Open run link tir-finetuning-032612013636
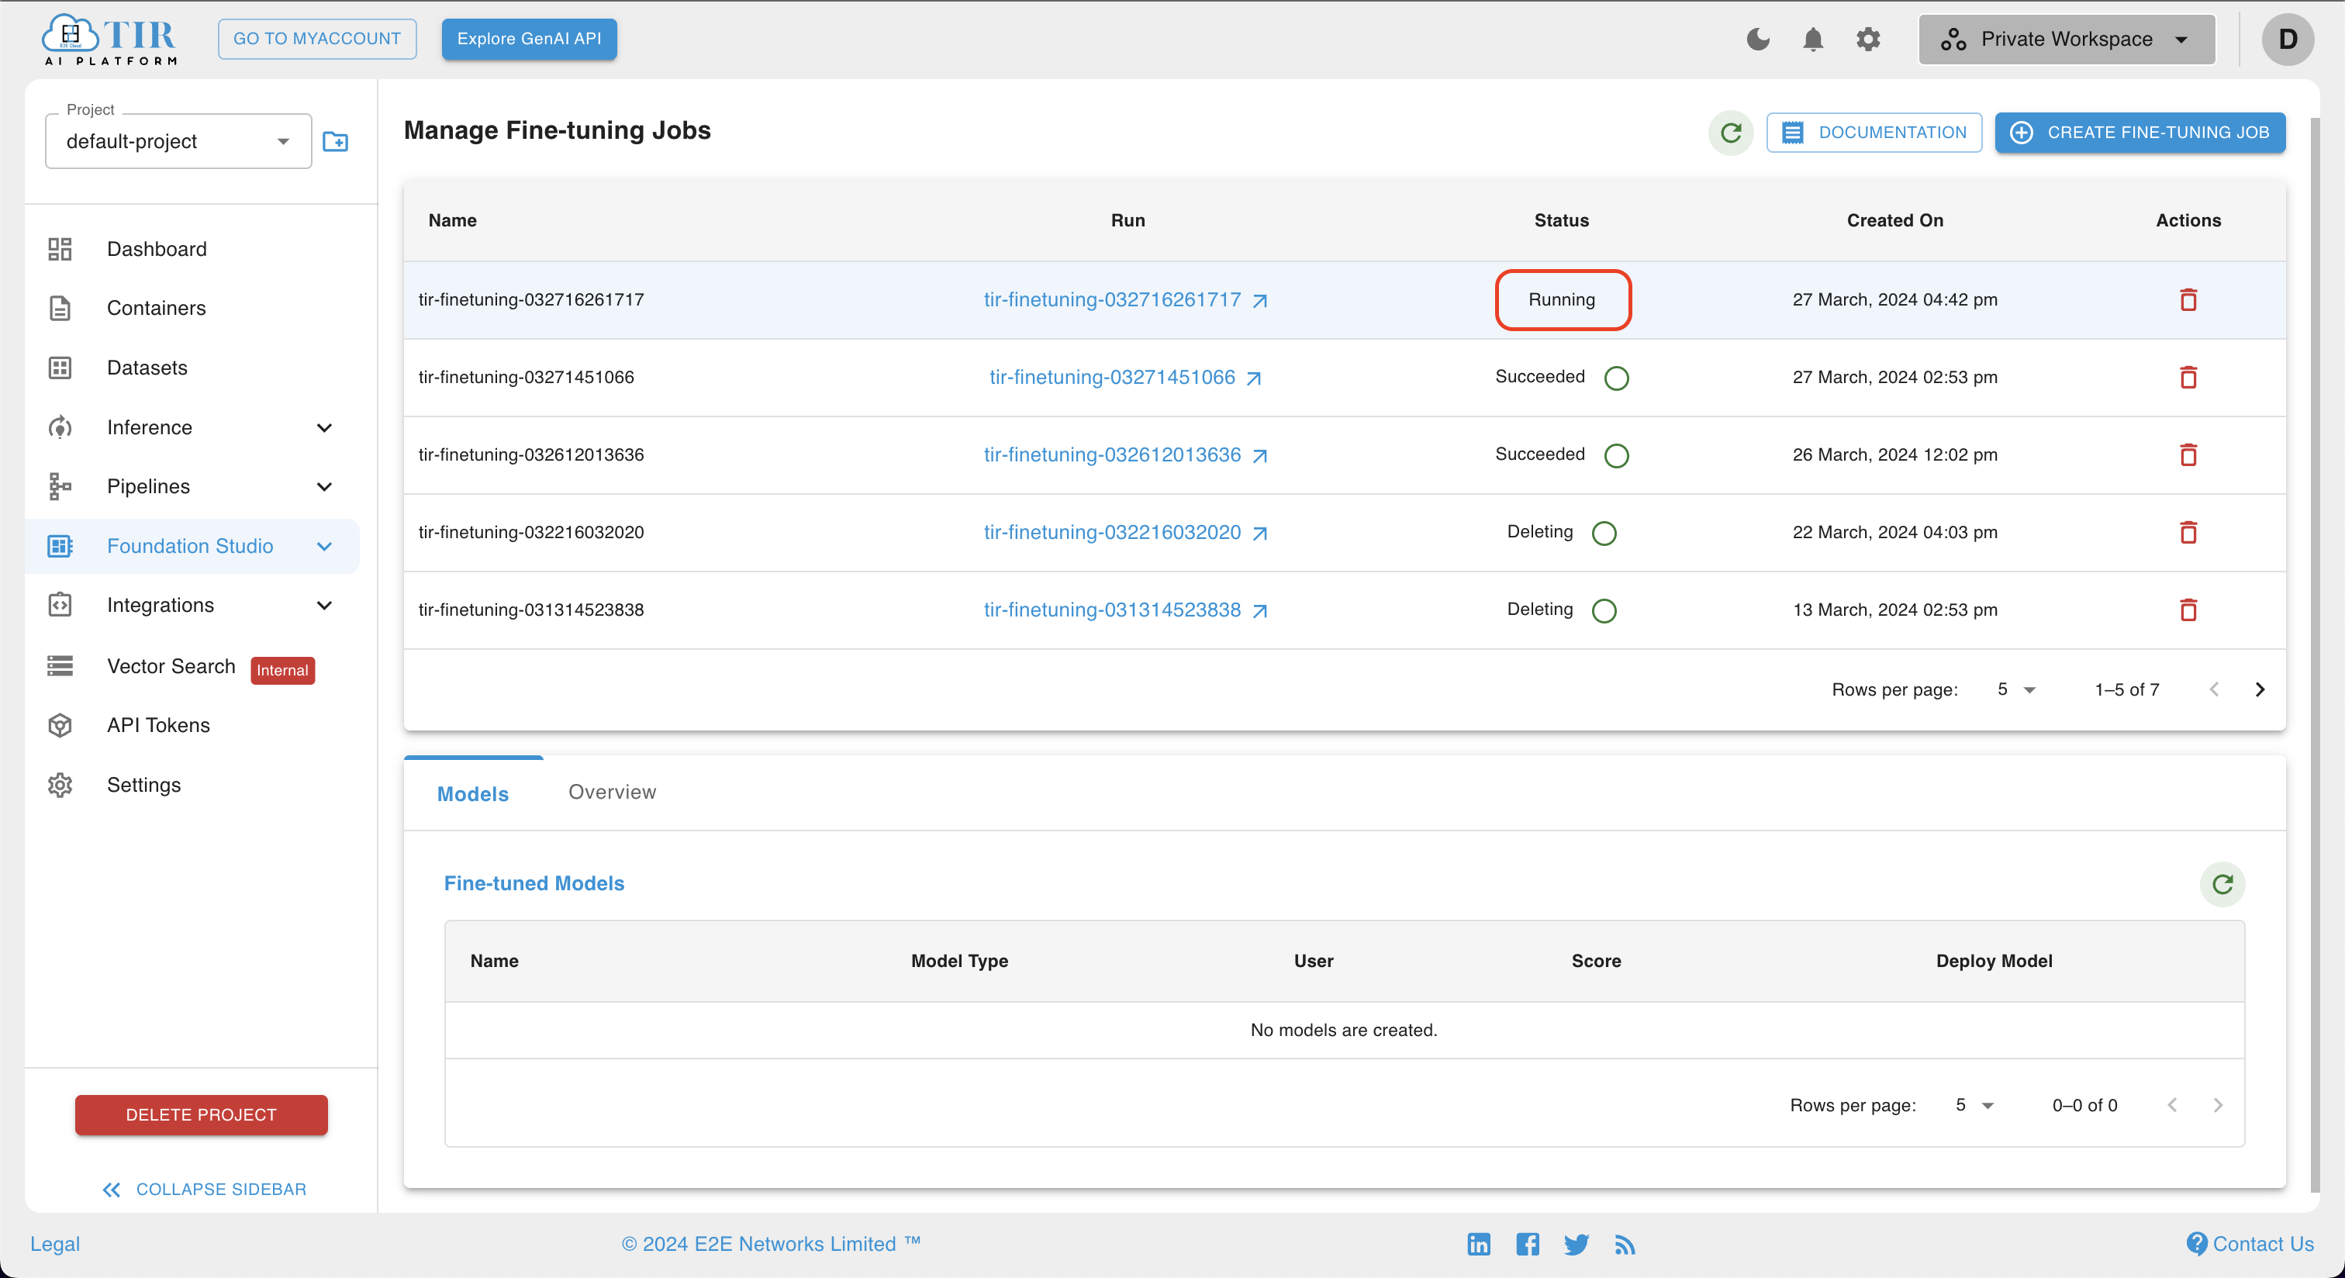Image resolution: width=2345 pixels, height=1278 pixels. pos(1125,454)
